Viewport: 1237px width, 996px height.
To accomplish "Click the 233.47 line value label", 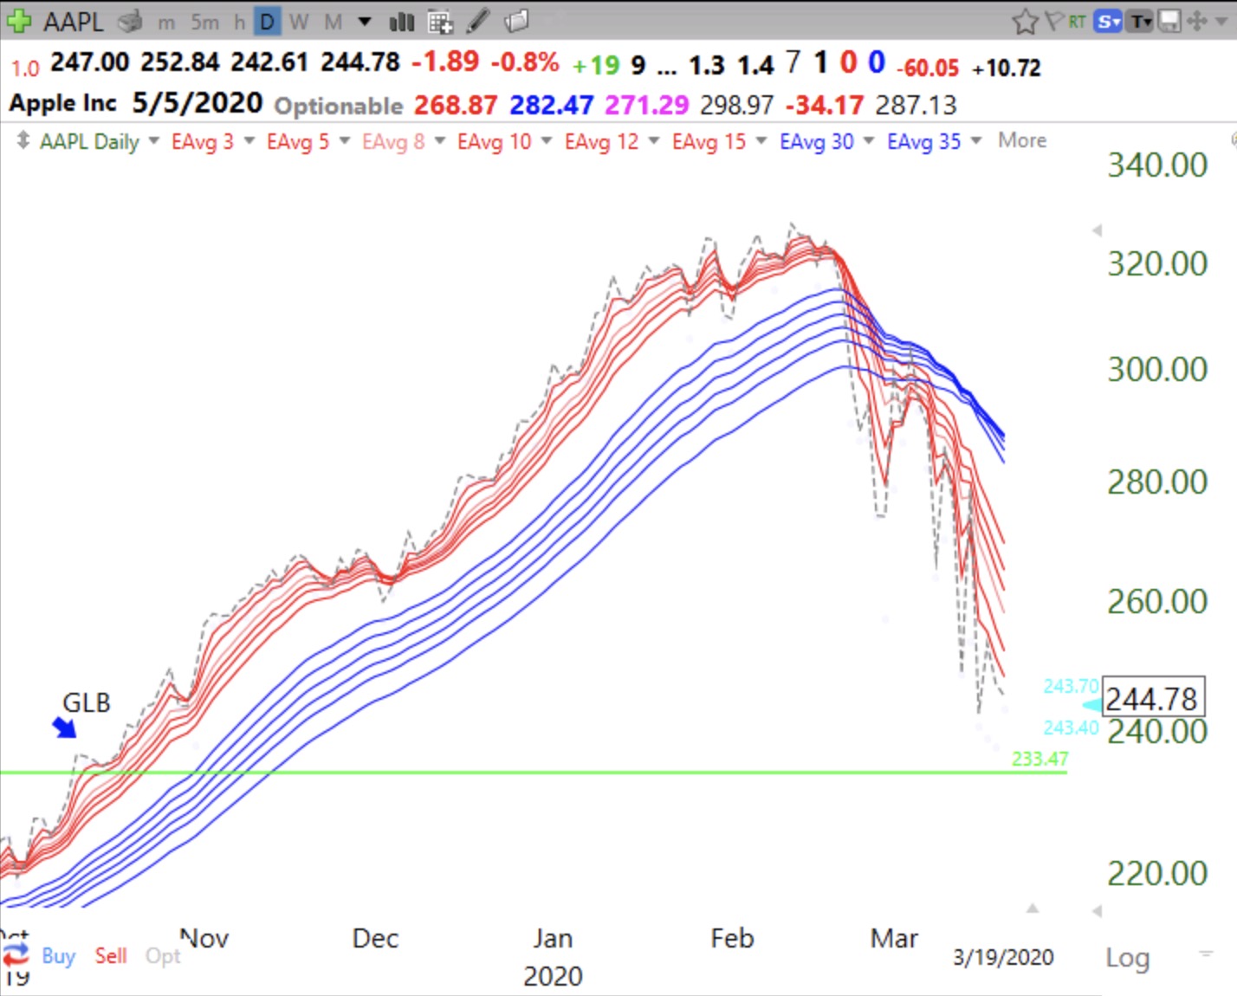I will click(1039, 759).
